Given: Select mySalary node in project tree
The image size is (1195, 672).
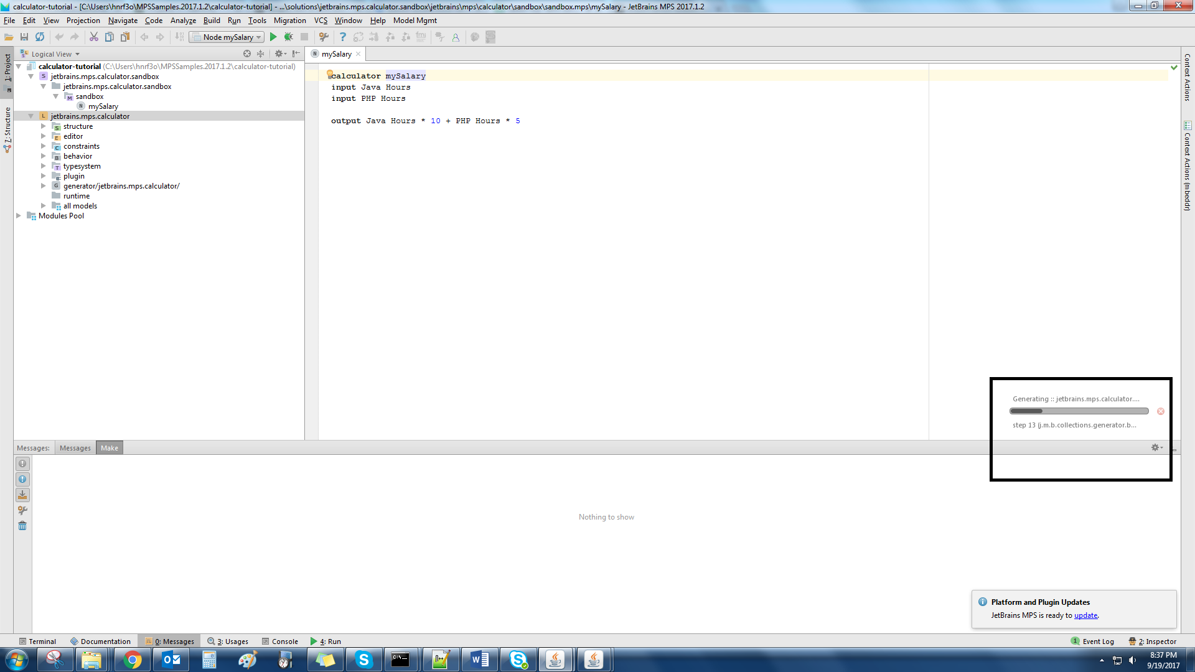Looking at the screenshot, I should (x=103, y=106).
